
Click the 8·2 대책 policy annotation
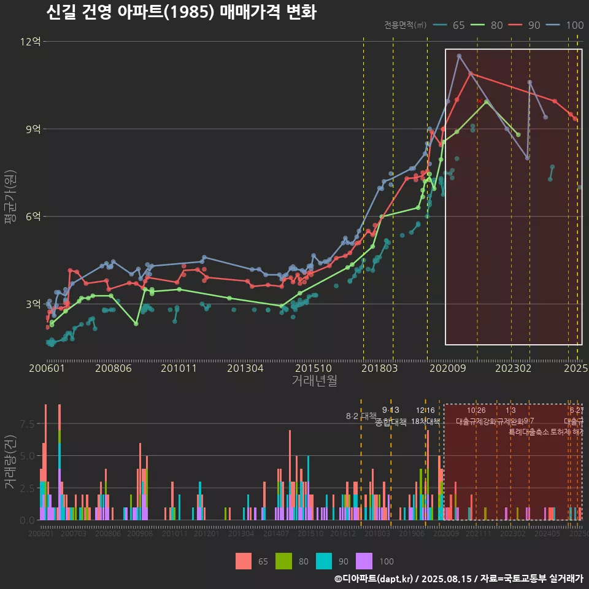click(361, 416)
